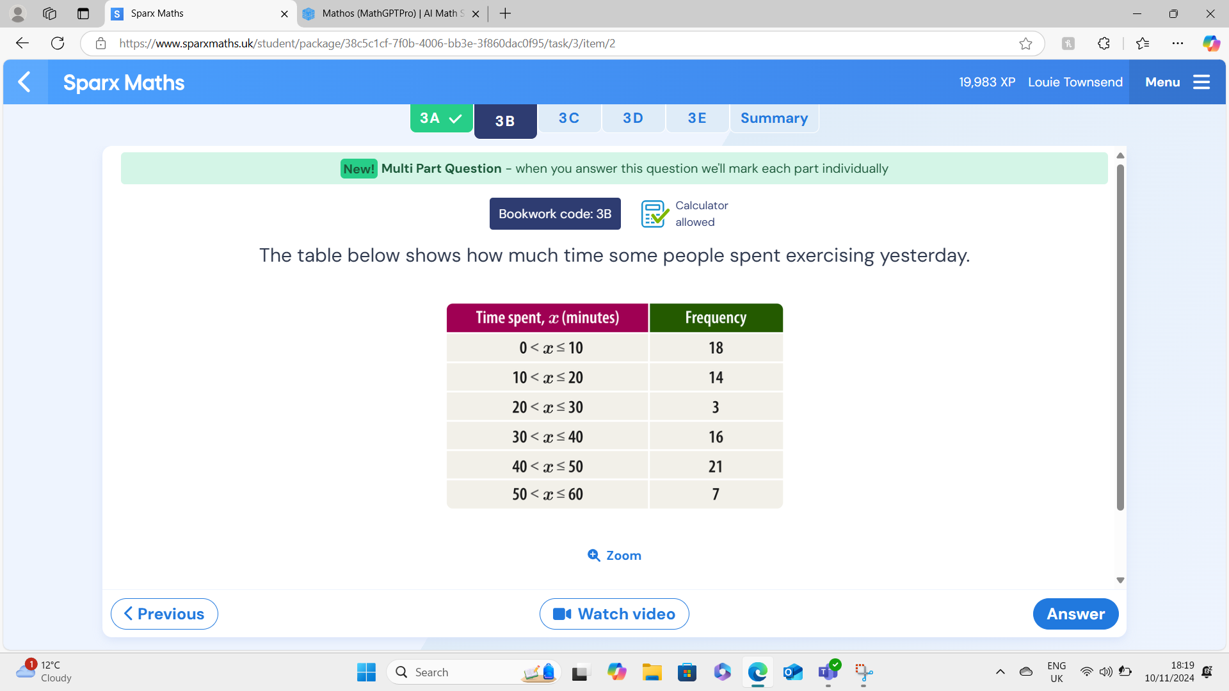Open the Menu button in the header
The width and height of the screenshot is (1229, 691).
pyautogui.click(x=1177, y=82)
